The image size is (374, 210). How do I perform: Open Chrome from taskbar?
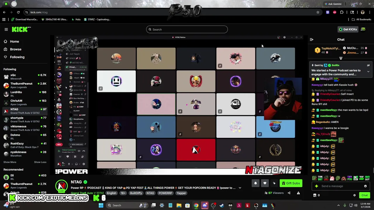click(x=196, y=205)
